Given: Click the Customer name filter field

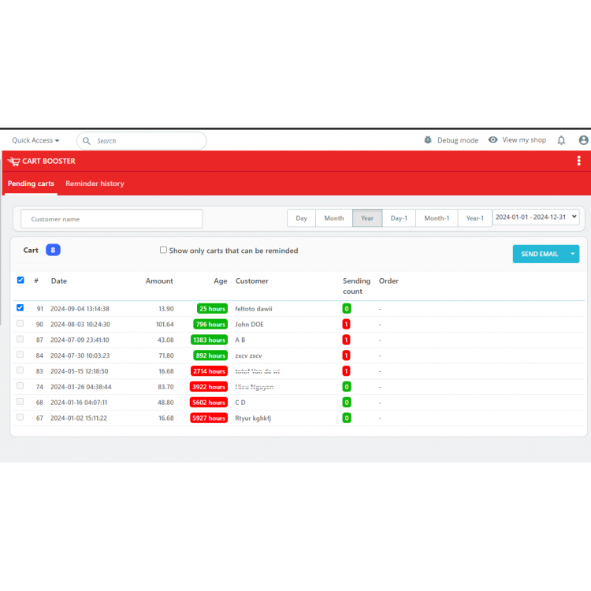Looking at the screenshot, I should (111, 219).
